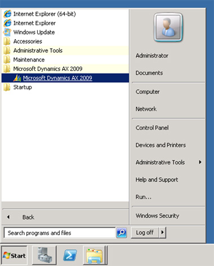The width and height of the screenshot is (214, 266).
Task: Open Documents from the right pane
Action: coord(149,73)
